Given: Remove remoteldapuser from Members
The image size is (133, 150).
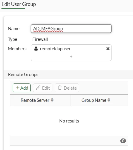Looking at the screenshot, I should point(108,49).
